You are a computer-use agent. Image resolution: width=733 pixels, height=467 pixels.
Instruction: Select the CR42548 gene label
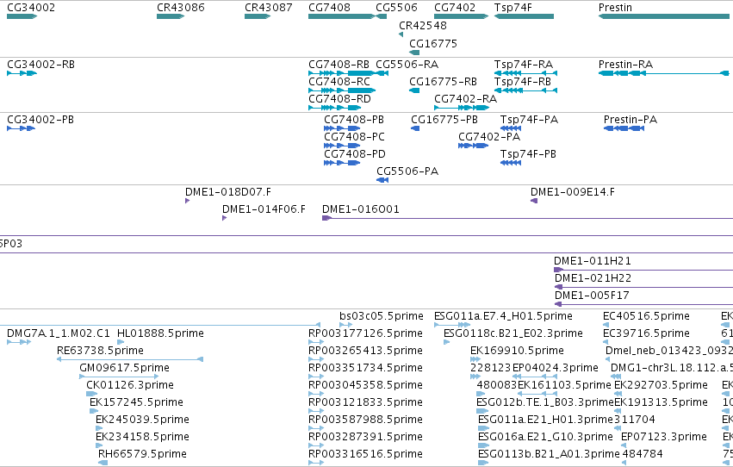coord(423,25)
